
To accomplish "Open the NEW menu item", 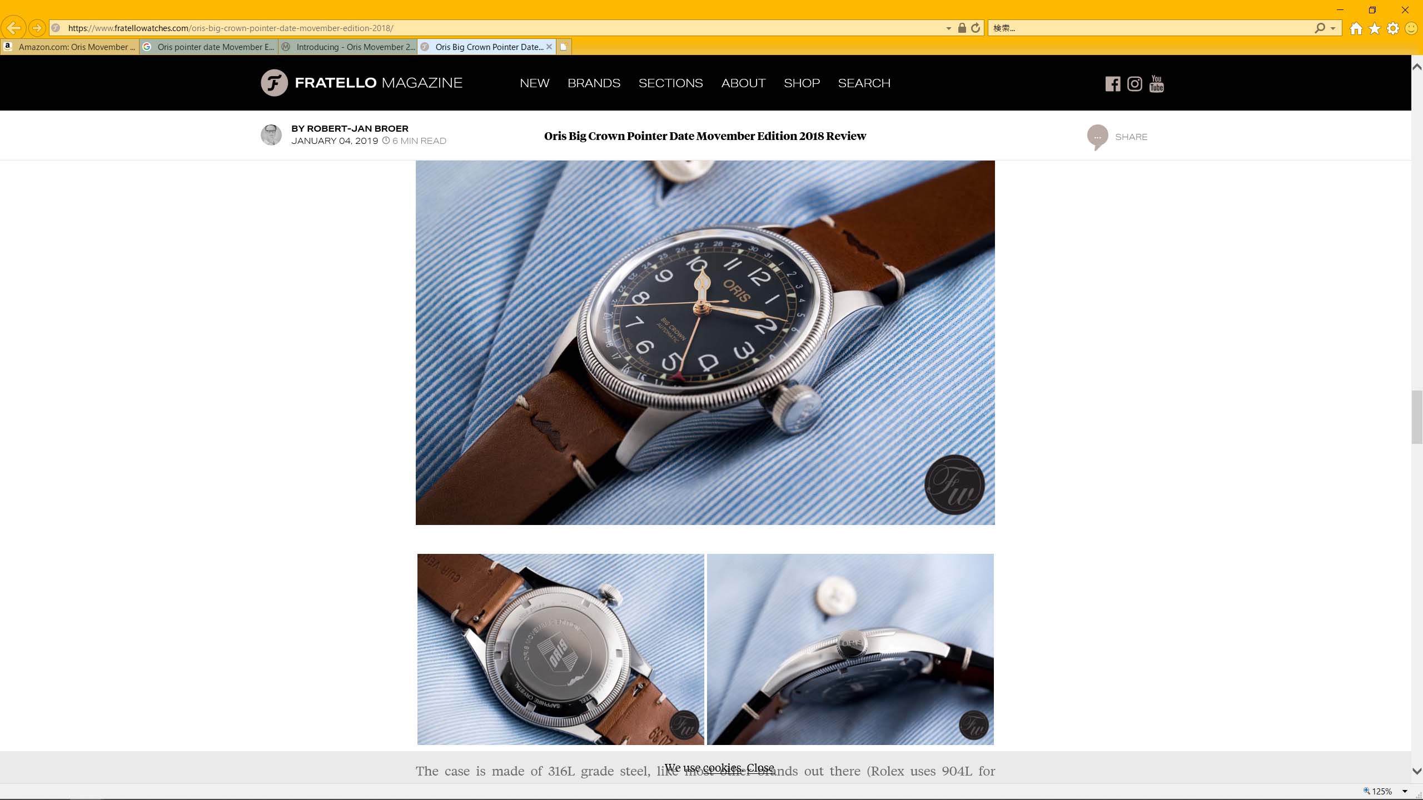I will click(534, 83).
